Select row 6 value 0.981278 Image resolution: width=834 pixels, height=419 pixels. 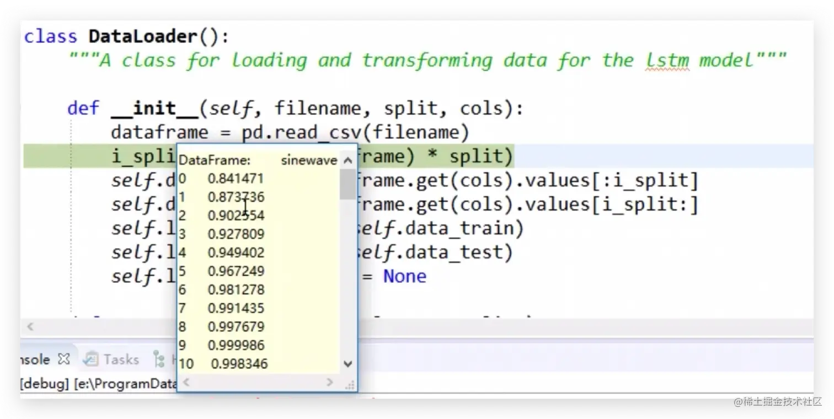tap(236, 289)
